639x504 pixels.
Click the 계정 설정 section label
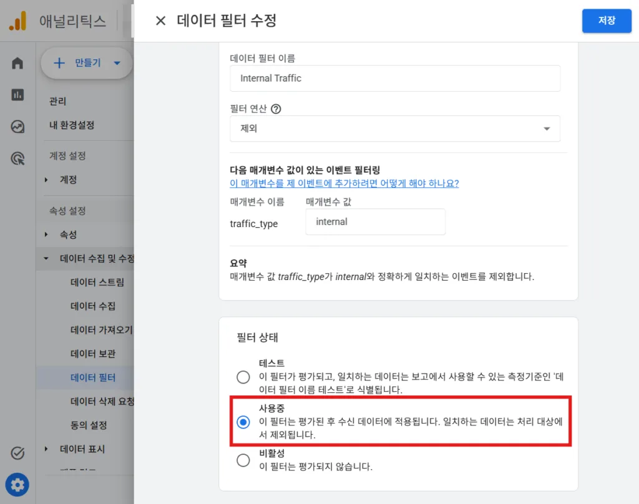click(67, 156)
